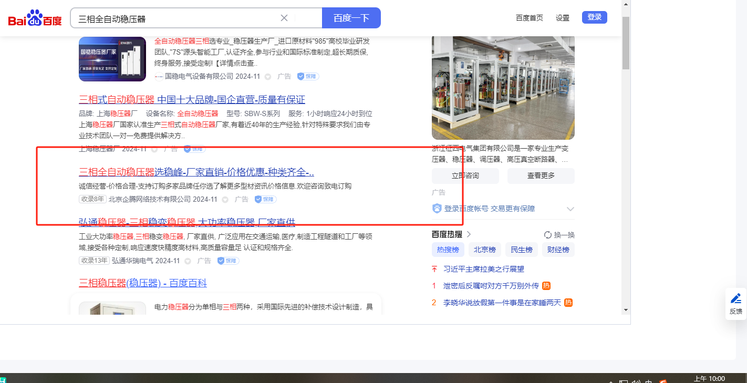Click the 国稳电气设备有限公司 source link
Image resolution: width=747 pixels, height=383 pixels.
(199, 77)
